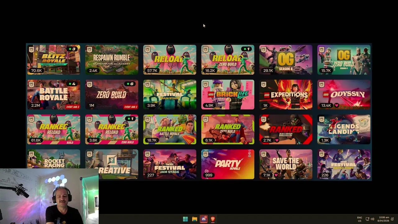Open the volume tray icon
The width and height of the screenshot is (398, 224).
[x=372, y=219]
